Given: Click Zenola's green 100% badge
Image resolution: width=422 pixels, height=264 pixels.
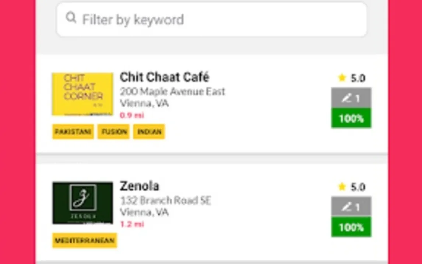Looking at the screenshot, I should [351, 227].
